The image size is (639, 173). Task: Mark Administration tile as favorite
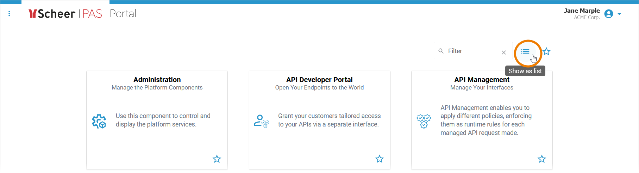[217, 159]
